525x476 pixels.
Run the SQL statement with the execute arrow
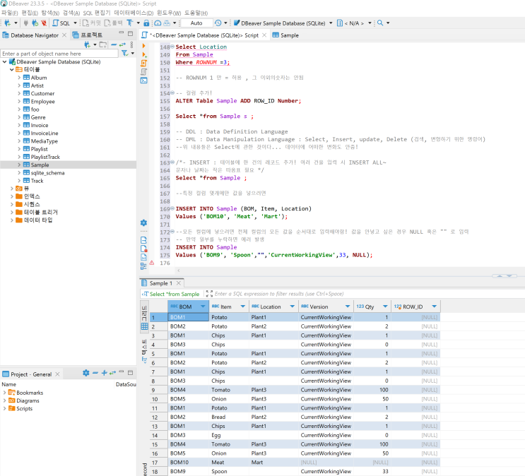tap(144, 46)
